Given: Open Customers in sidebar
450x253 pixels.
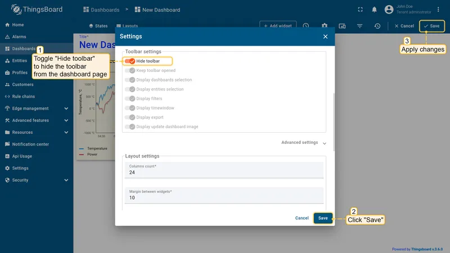Looking at the screenshot, I should point(37,85).
